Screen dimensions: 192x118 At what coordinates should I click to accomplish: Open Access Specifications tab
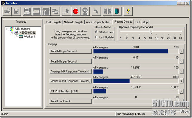[99, 22]
